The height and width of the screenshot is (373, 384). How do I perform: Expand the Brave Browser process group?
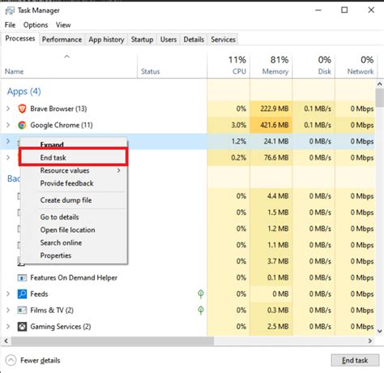tap(8, 109)
